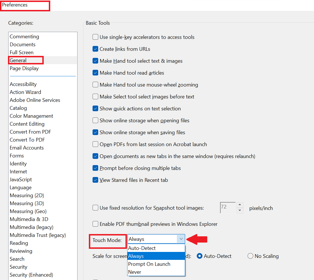Open the Touch Mode dropdown

coord(181,239)
